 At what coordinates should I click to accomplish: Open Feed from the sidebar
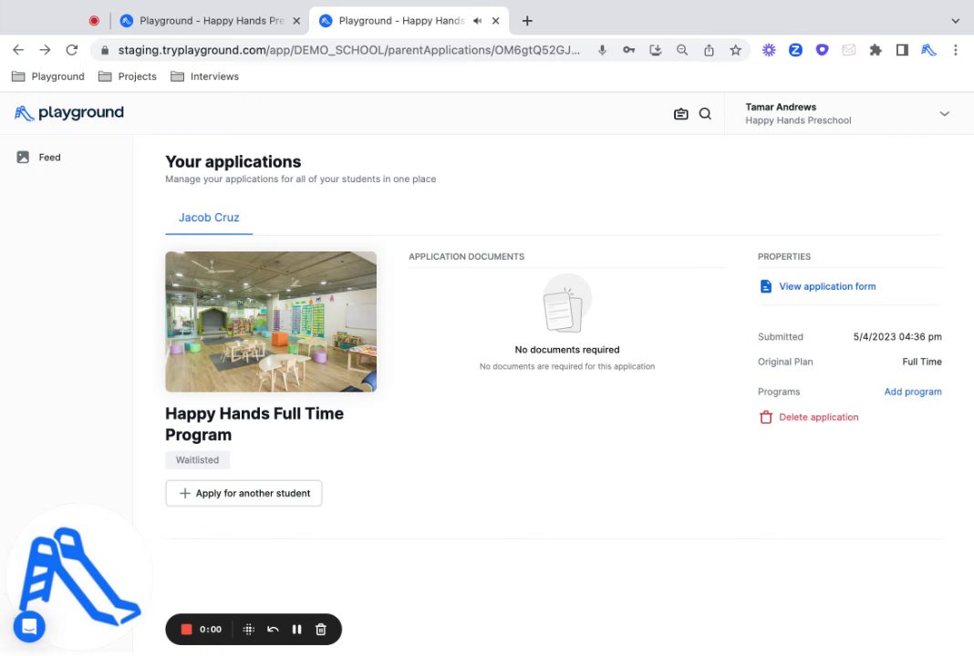pyautogui.click(x=49, y=158)
